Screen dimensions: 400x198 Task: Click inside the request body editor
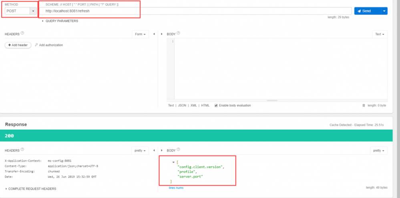[281, 69]
